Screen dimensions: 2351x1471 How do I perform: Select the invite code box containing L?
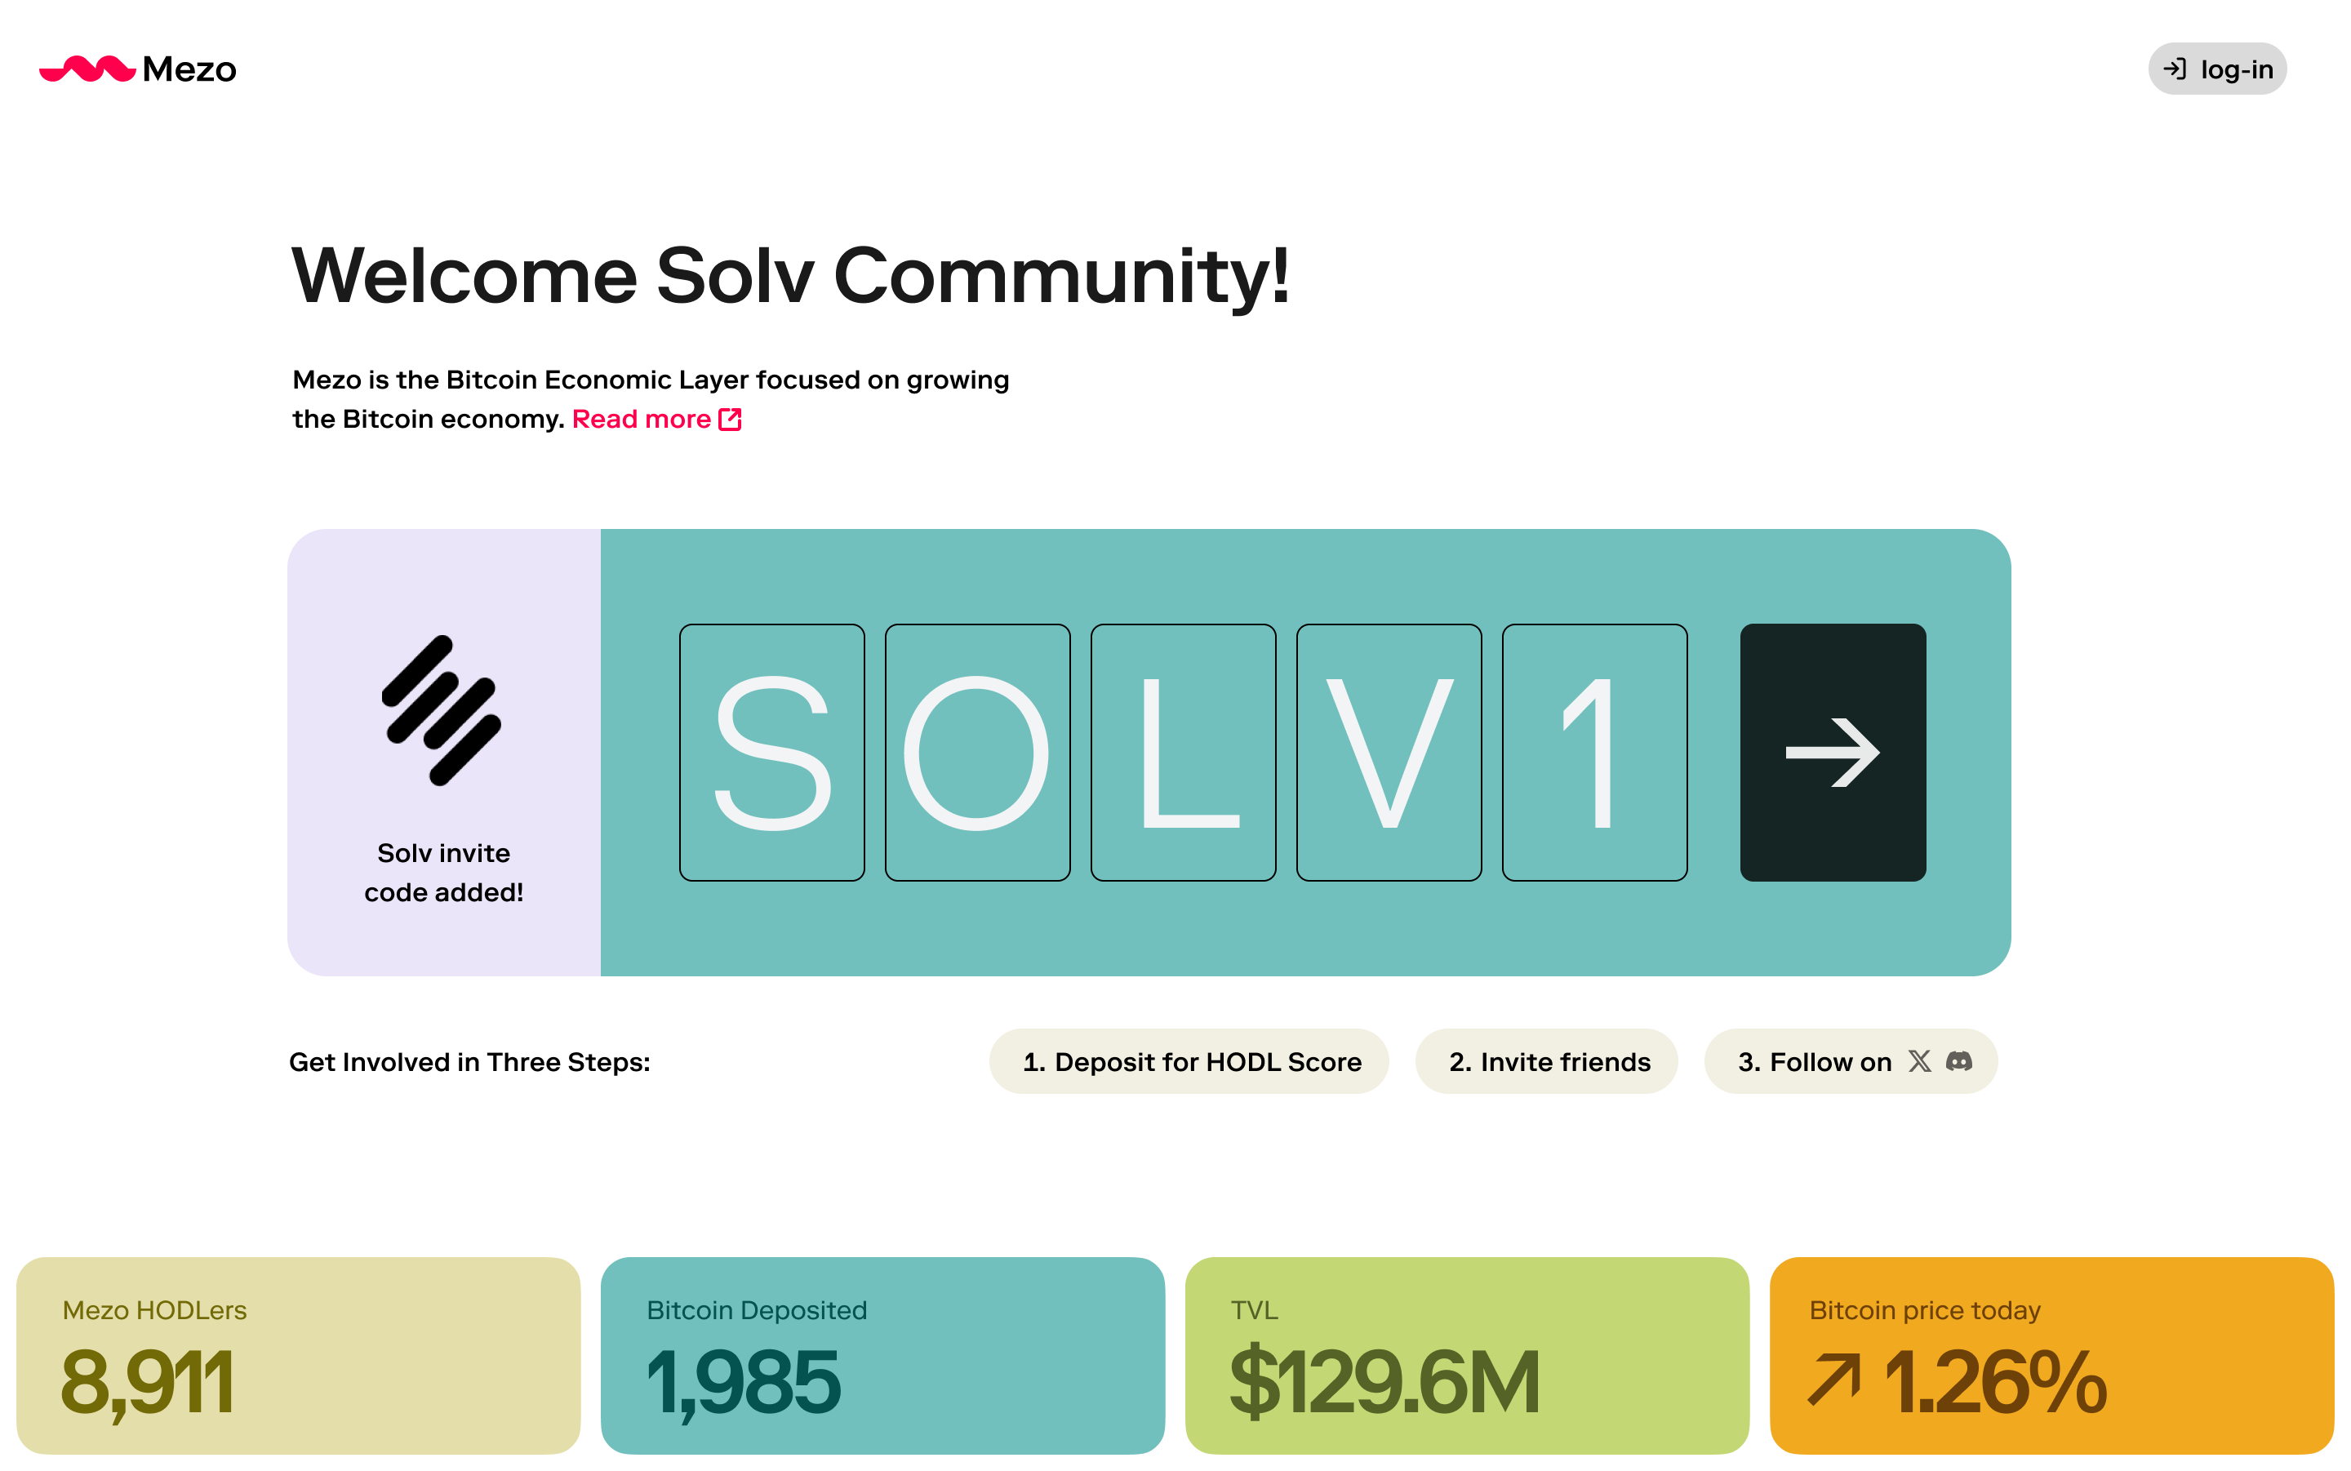coord(1183,752)
